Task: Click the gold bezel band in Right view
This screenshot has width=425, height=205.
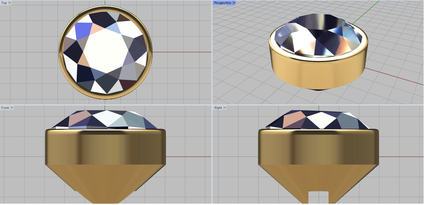Action: click(318, 147)
